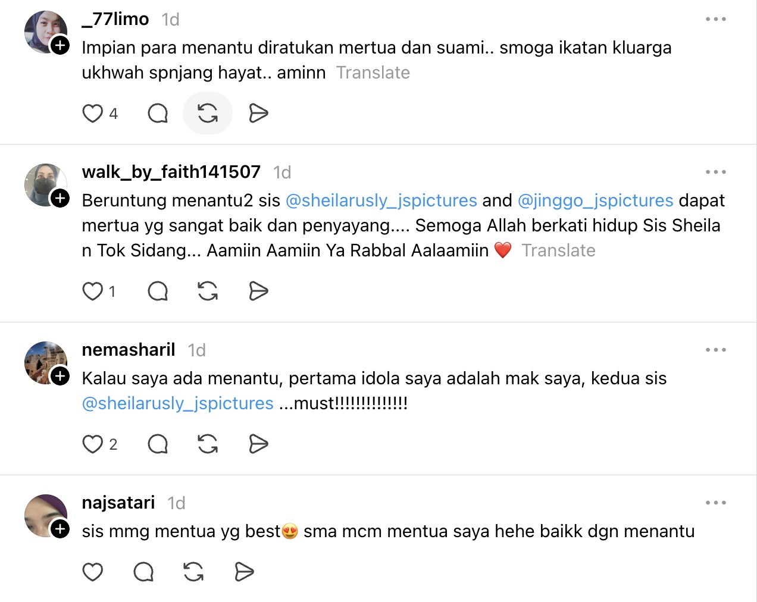Viewport: 757px width, 602px height.
Task: Repost the _77limo comment
Action: tap(208, 113)
